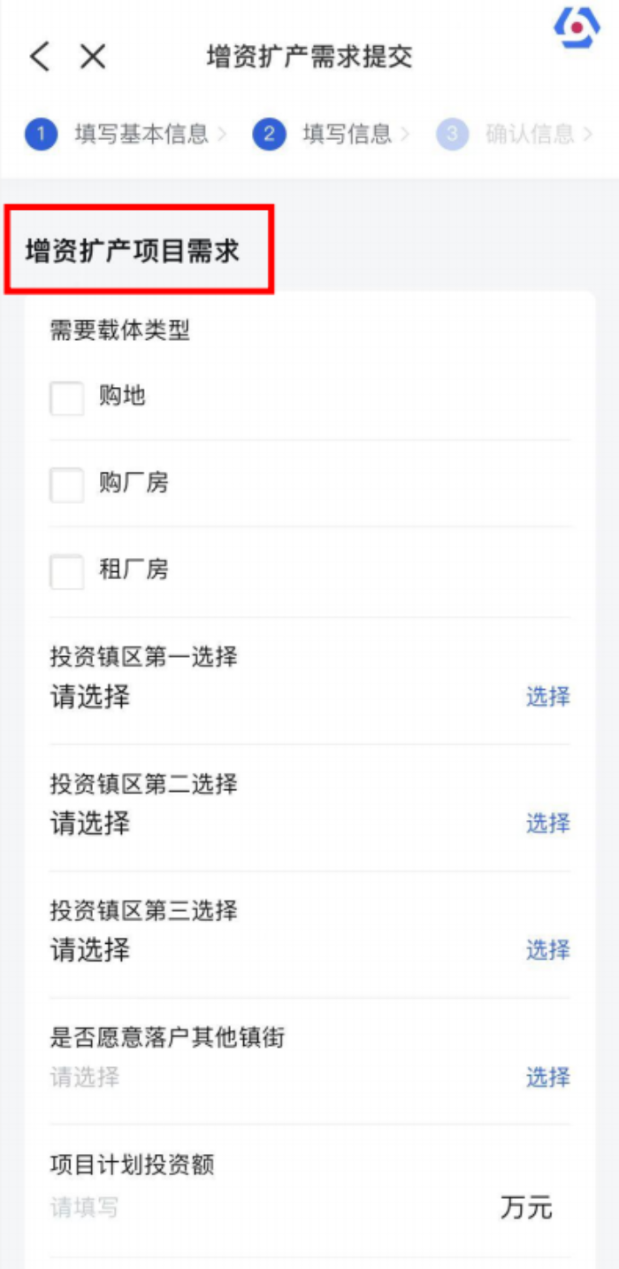Screen dimensions: 619x1269
Task: Open 选择 for 是否愿意落户其他镇街
Action: coord(548,1078)
